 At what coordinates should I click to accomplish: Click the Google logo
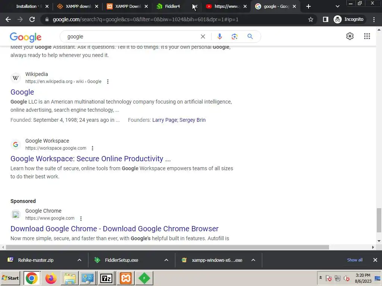click(26, 37)
